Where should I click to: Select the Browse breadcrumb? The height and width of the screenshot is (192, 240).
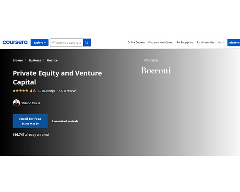click(18, 60)
